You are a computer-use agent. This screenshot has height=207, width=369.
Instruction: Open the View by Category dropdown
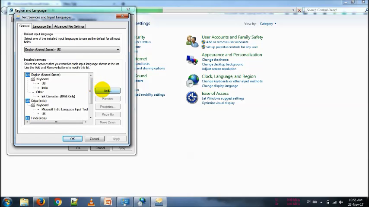tap(268, 24)
